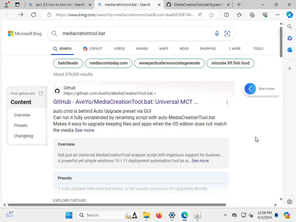The height and width of the screenshot is (222, 296).
Task: Select the NEWS search tab
Action: 184,49
